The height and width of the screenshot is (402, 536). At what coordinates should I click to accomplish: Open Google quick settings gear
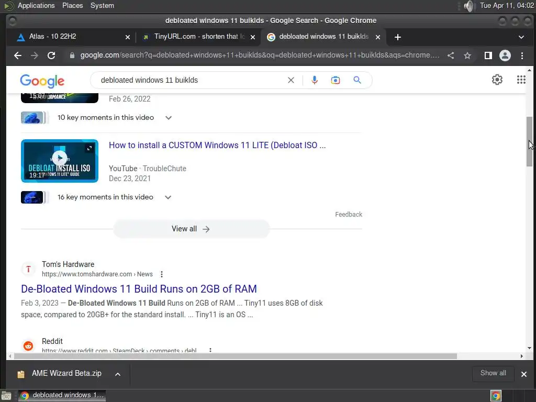click(x=497, y=80)
